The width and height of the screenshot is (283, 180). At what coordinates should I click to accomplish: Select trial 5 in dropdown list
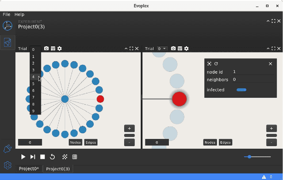[x=35, y=84]
